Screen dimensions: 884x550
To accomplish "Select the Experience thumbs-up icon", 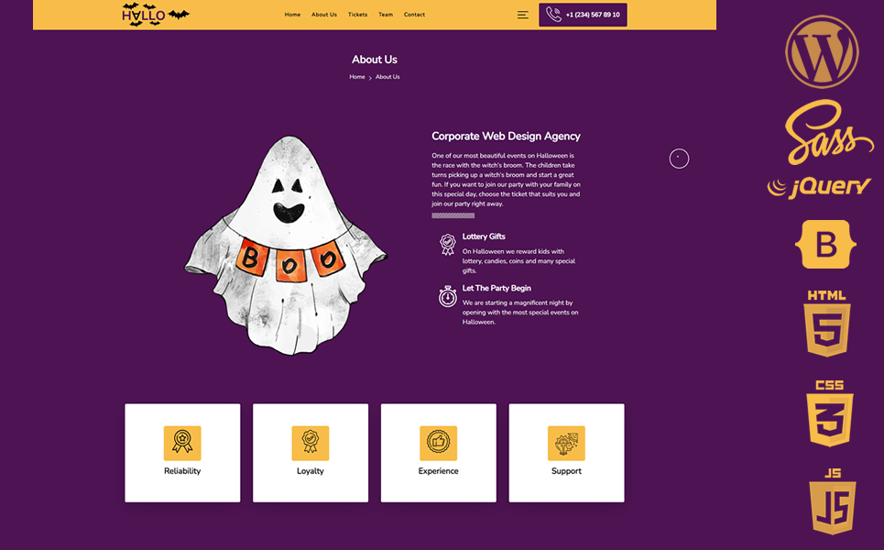I will point(438,443).
